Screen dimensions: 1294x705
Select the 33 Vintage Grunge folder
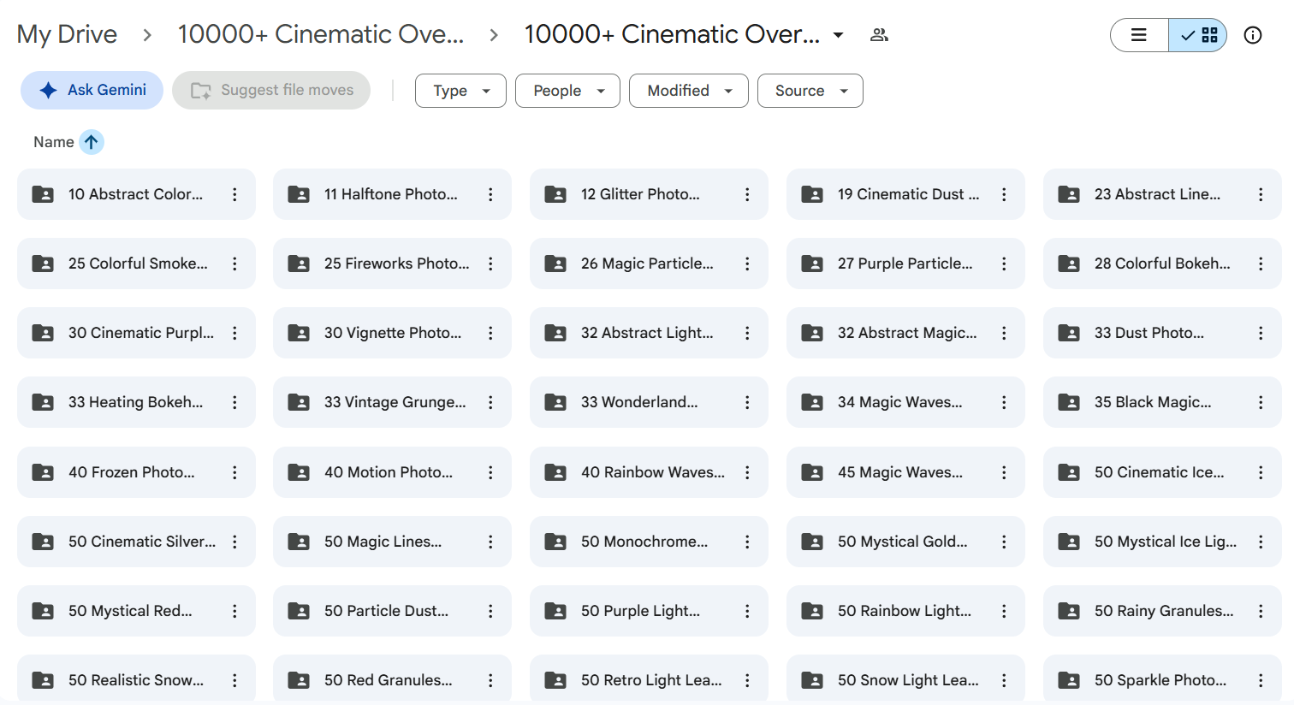pyautogui.click(x=392, y=402)
